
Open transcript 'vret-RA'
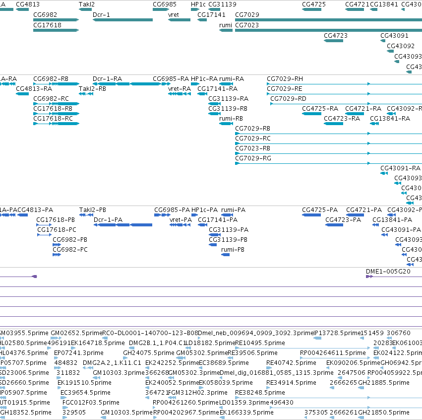(x=180, y=89)
